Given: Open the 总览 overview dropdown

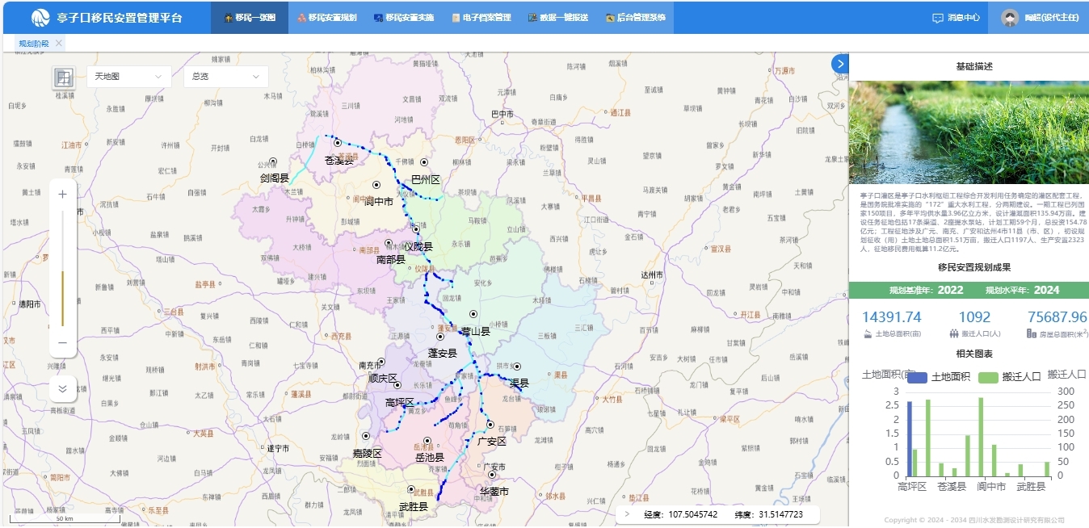Looking at the screenshot, I should [225, 77].
